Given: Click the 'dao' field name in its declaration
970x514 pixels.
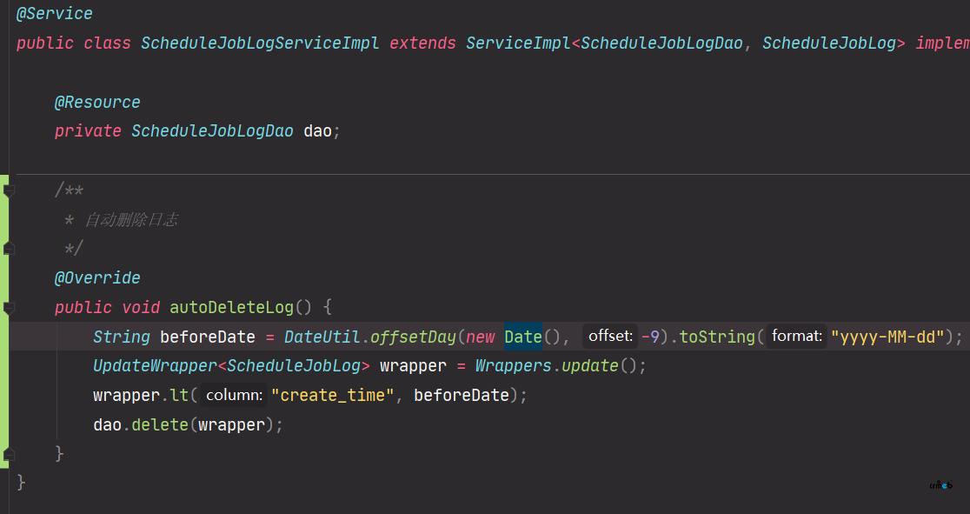Looking at the screenshot, I should click(x=317, y=131).
